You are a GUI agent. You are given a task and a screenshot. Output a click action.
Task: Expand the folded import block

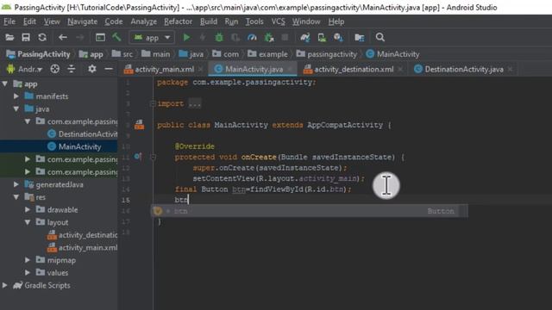(153, 103)
